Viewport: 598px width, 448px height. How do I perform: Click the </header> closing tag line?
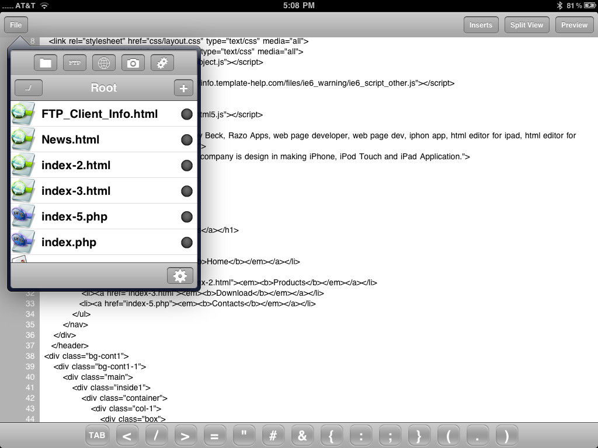[x=70, y=345]
